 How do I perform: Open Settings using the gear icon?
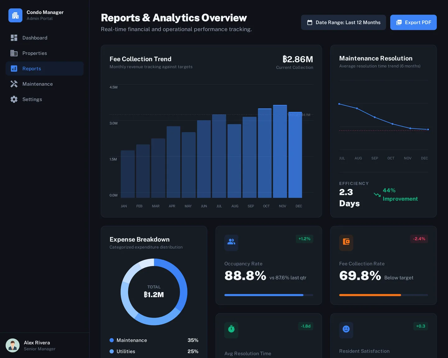coord(14,99)
